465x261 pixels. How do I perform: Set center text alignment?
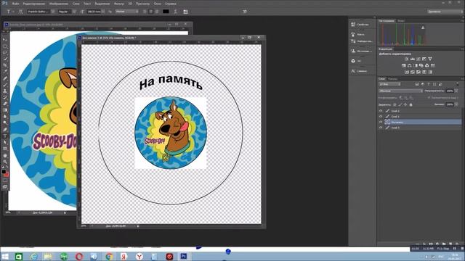(150, 12)
